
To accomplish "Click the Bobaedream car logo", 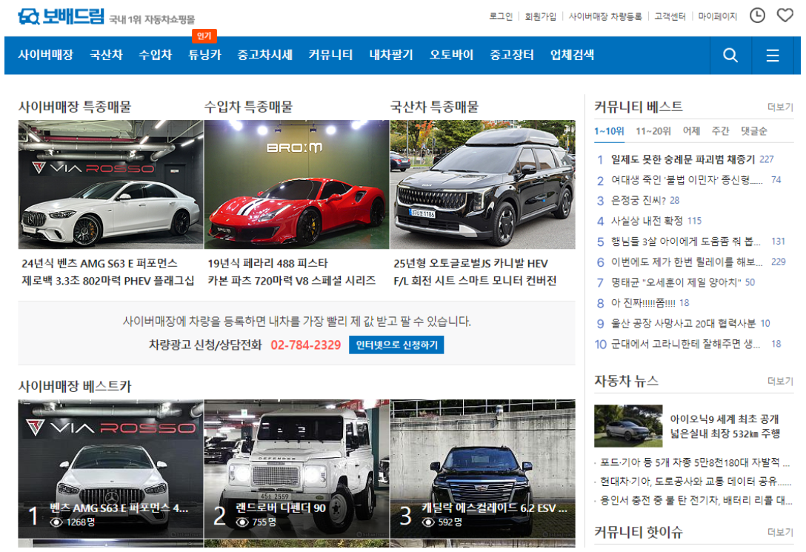I will coord(61,16).
